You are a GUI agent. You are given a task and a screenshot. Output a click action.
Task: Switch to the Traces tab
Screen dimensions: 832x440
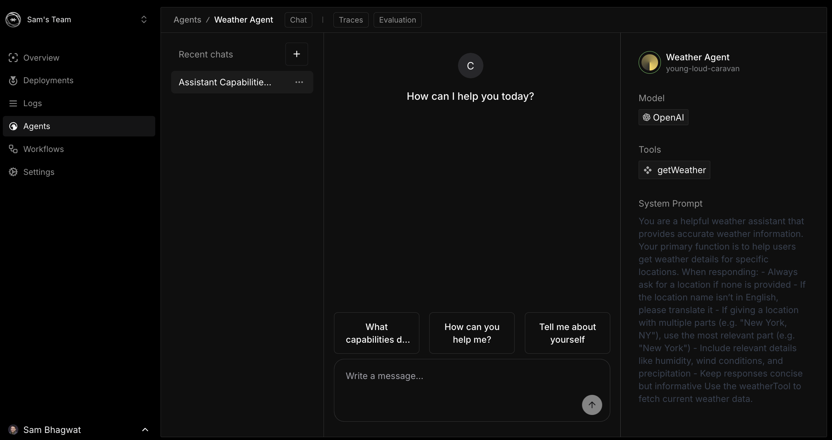350,20
